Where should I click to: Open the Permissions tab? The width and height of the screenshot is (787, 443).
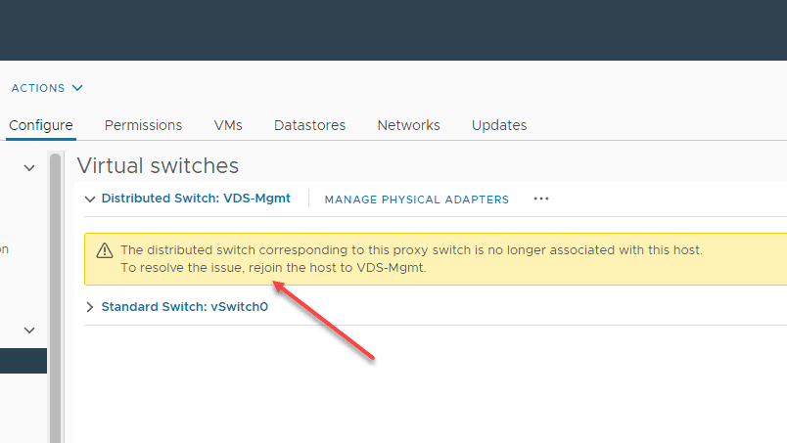[x=143, y=125]
